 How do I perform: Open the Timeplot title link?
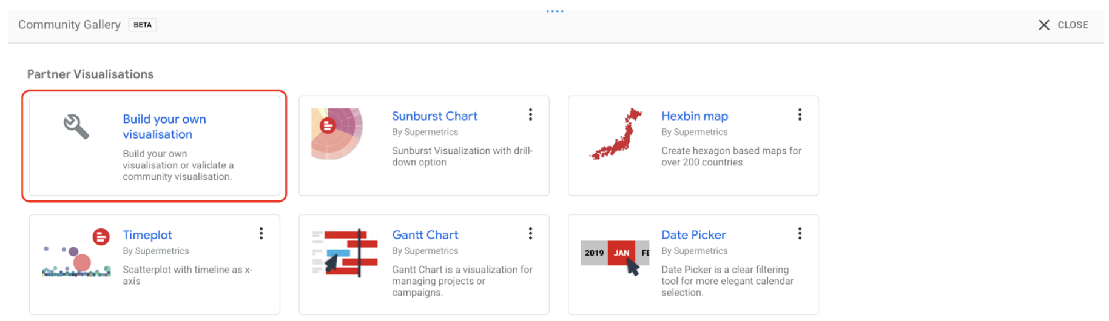click(x=147, y=235)
